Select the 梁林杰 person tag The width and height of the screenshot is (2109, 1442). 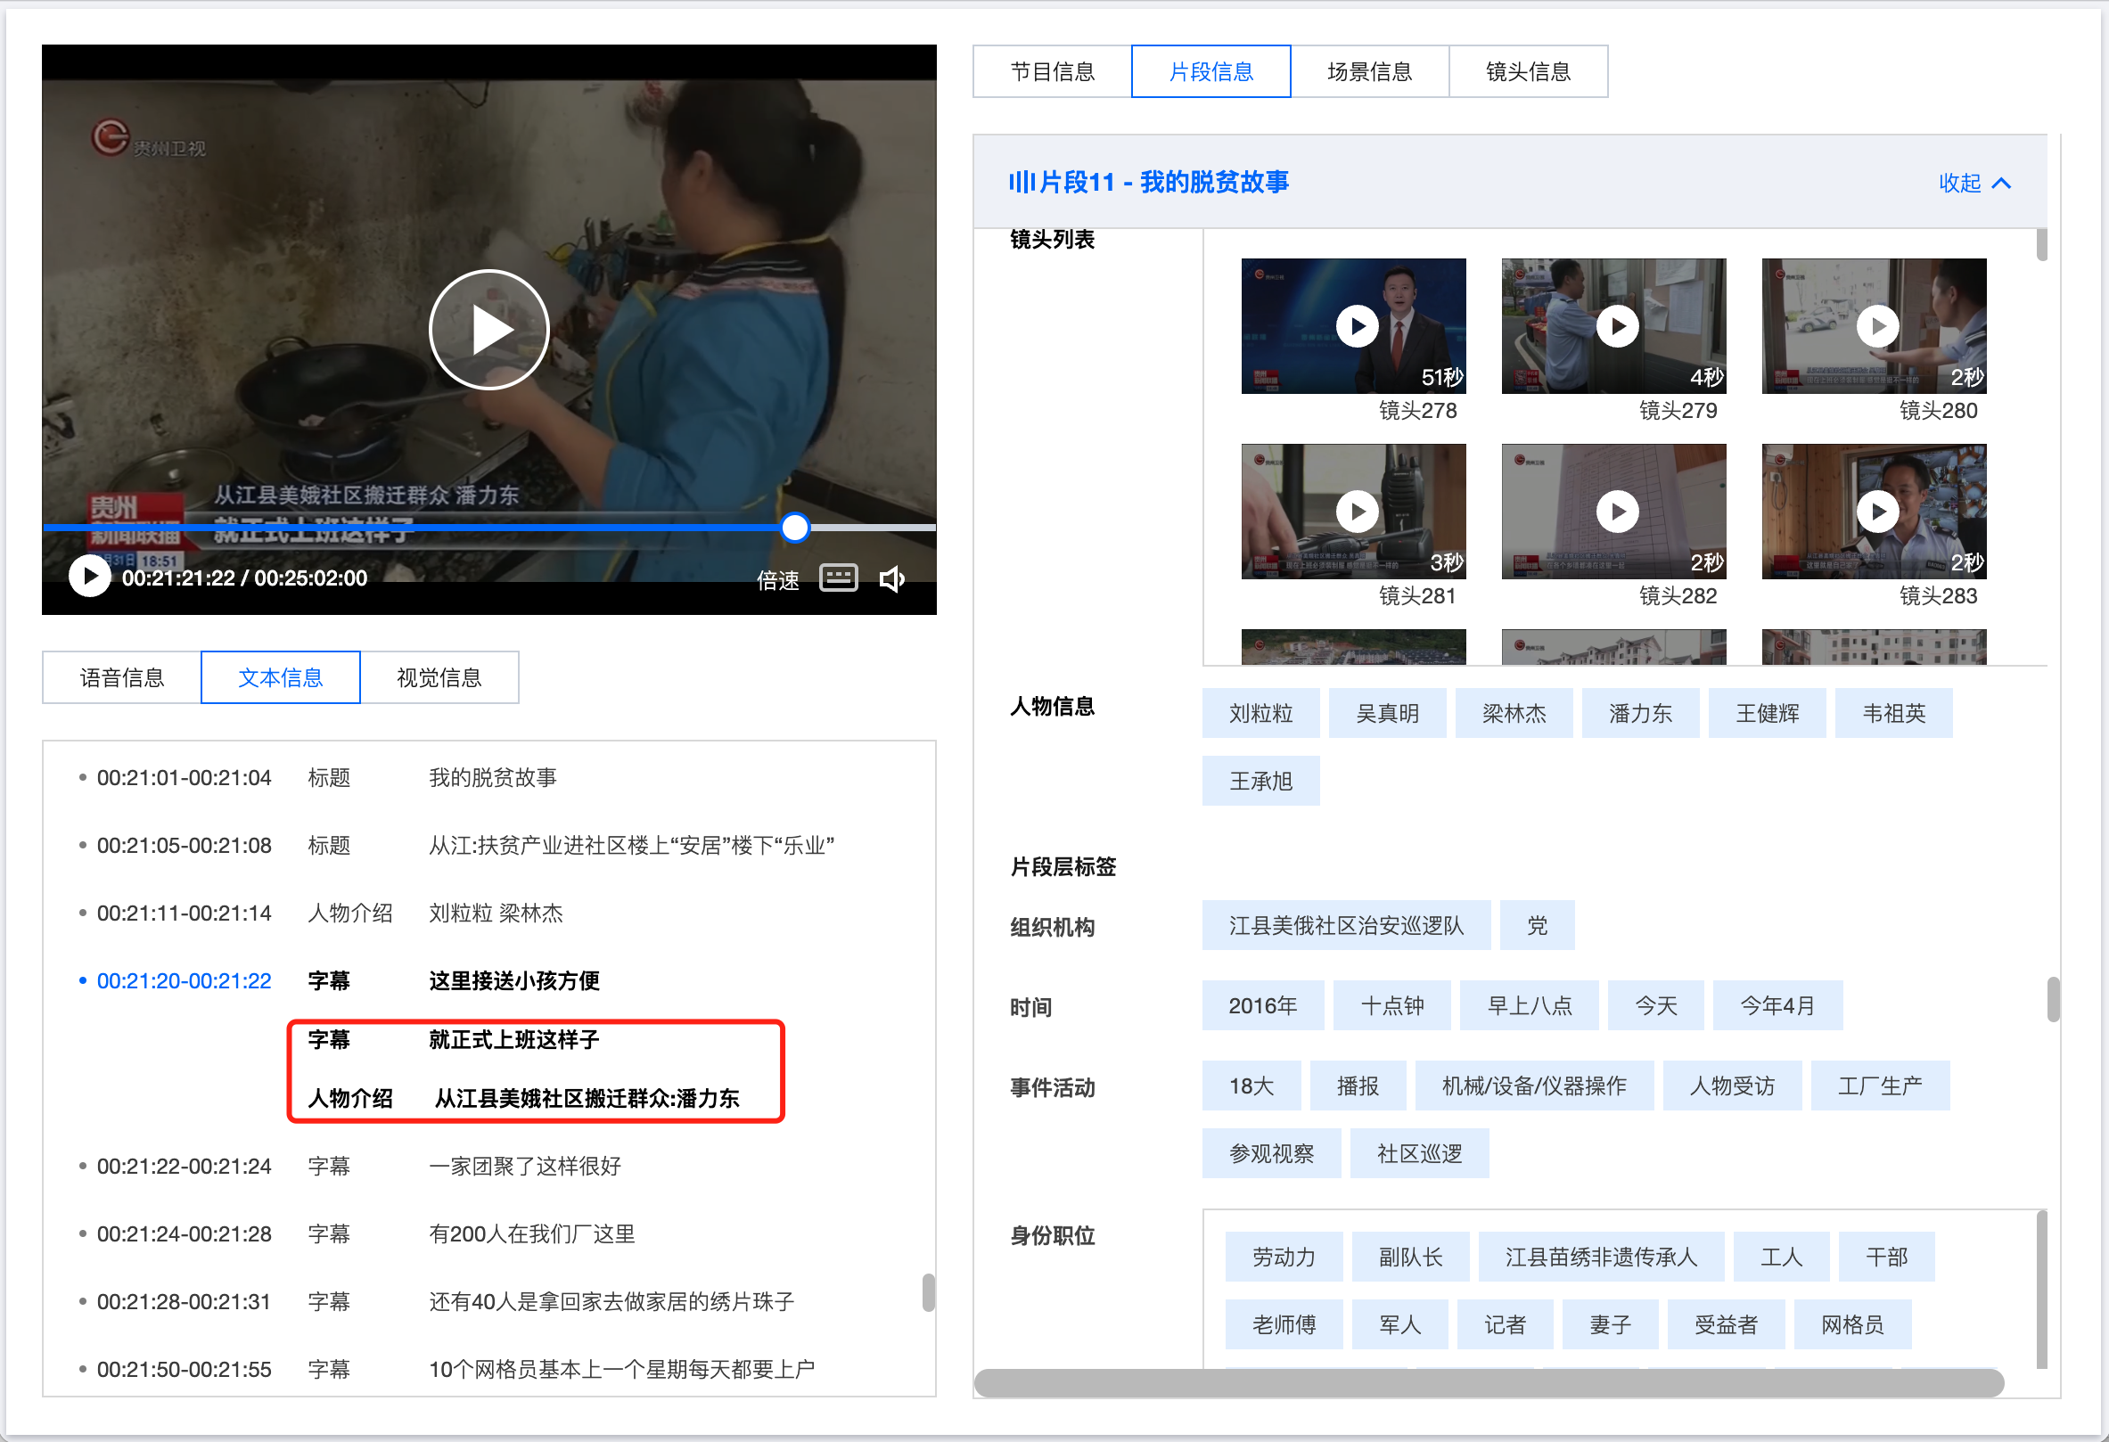(x=1514, y=713)
